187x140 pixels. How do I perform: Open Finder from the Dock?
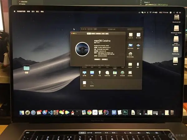[22, 113]
